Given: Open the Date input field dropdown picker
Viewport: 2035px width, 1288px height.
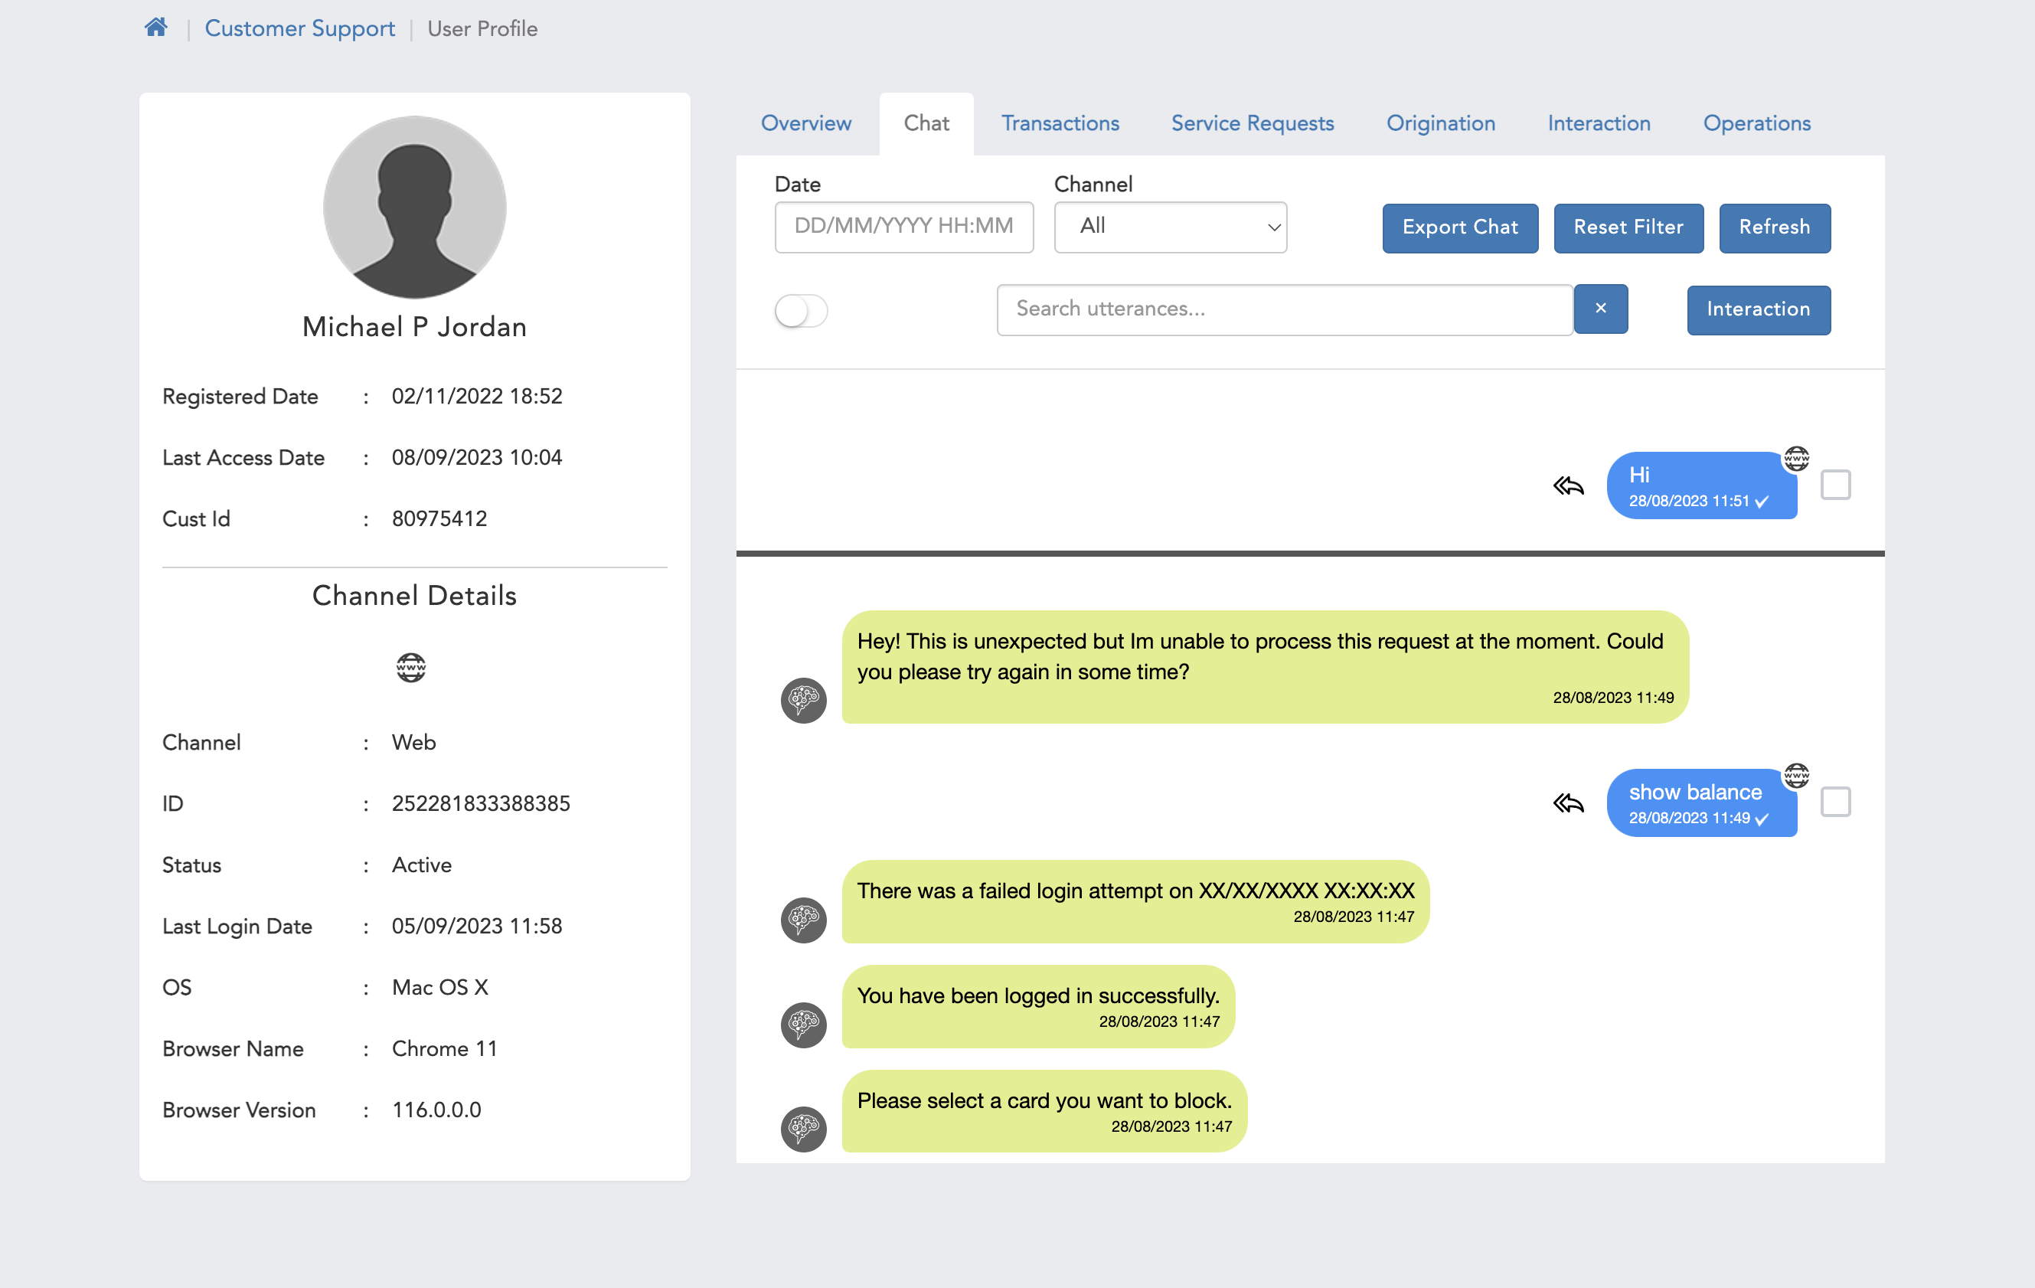Looking at the screenshot, I should (x=902, y=227).
